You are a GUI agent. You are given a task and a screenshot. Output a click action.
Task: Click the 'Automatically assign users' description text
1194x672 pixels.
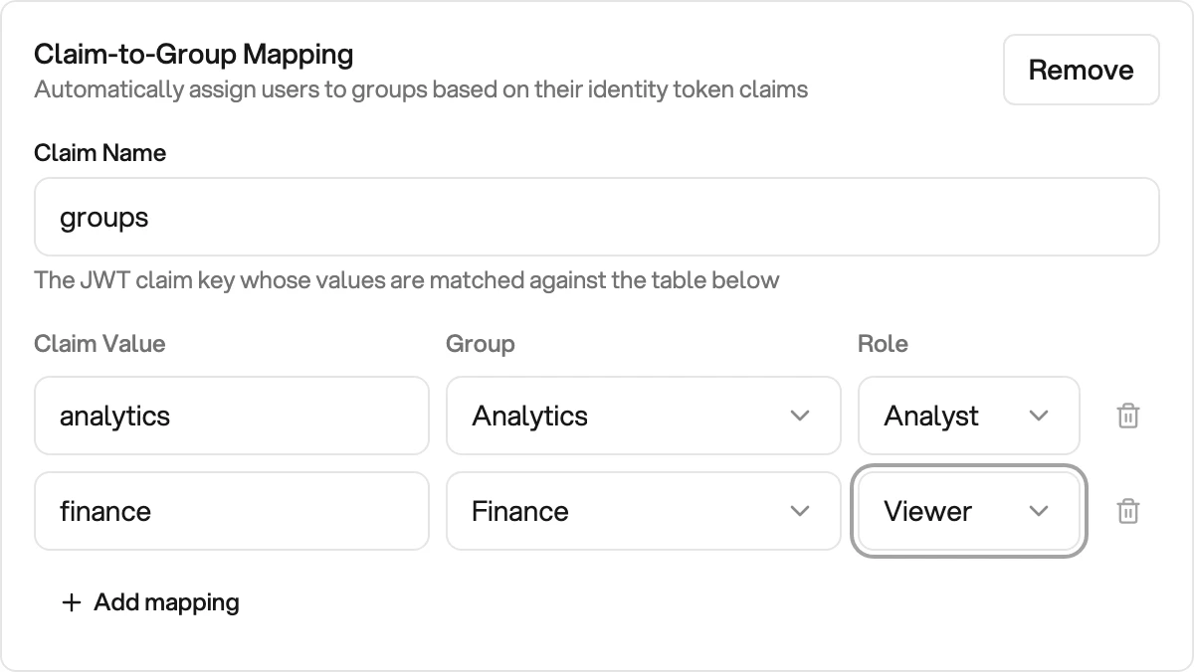pos(421,89)
